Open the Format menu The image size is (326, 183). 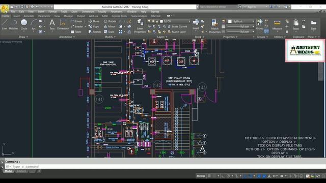point(52,12)
